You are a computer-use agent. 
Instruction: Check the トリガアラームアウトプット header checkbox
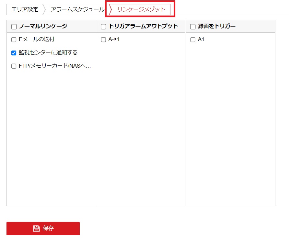tap(103, 27)
